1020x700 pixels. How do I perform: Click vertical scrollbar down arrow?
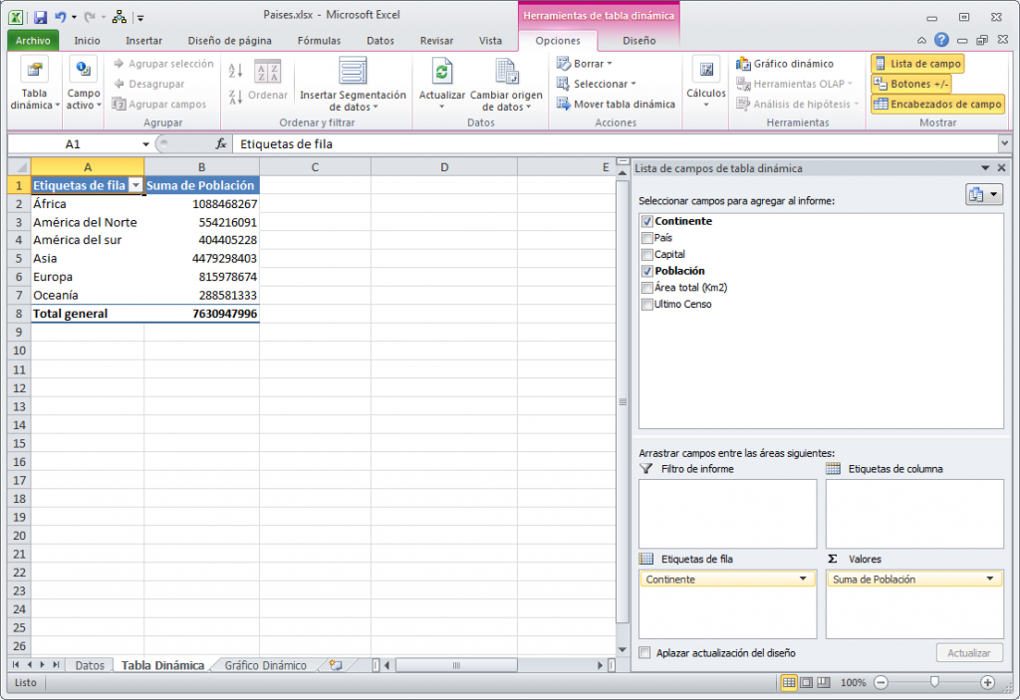pyautogui.click(x=623, y=649)
